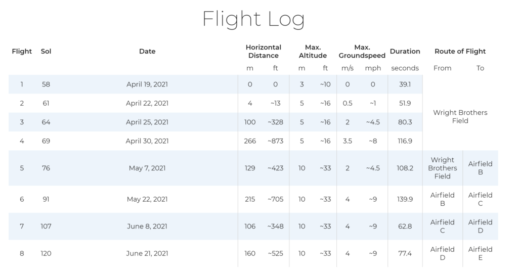Select the April 30, 2021 date cell
Image resolution: width=518 pixels, height=271 pixels.
pos(147,141)
